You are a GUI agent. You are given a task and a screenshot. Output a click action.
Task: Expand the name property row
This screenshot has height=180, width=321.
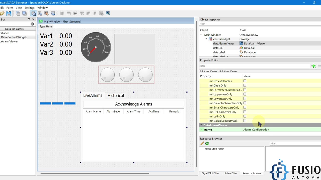[201, 129]
